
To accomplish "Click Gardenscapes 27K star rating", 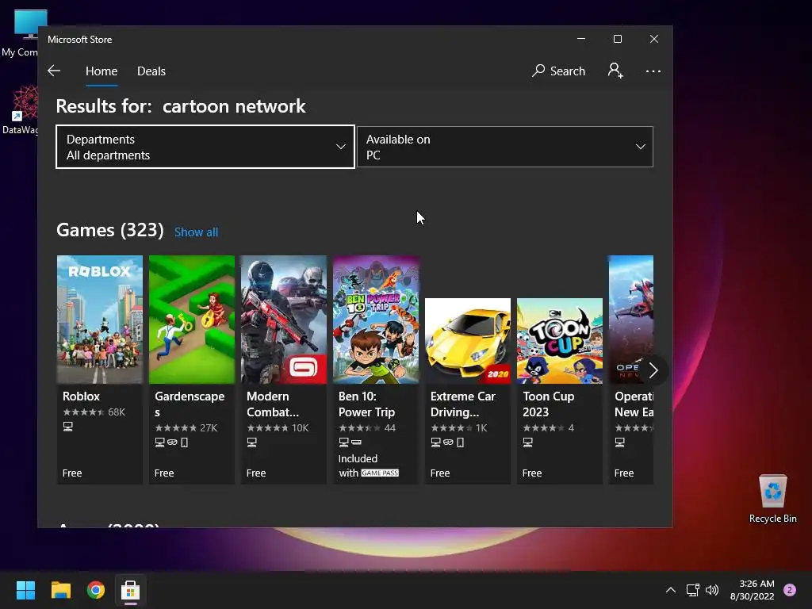I will coord(186,427).
